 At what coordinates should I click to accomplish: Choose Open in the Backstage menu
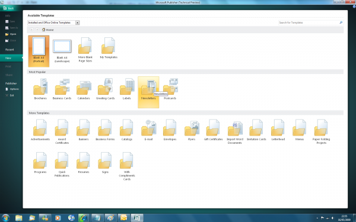[11, 34]
